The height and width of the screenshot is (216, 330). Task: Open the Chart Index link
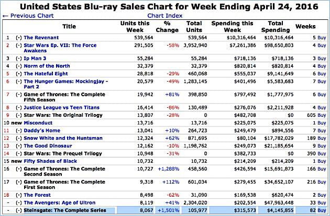click(x=164, y=16)
